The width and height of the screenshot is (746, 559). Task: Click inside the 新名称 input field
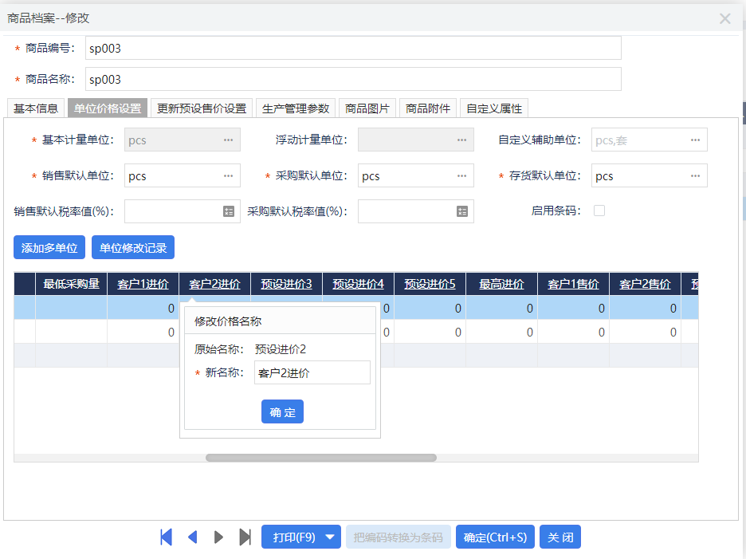[312, 372]
